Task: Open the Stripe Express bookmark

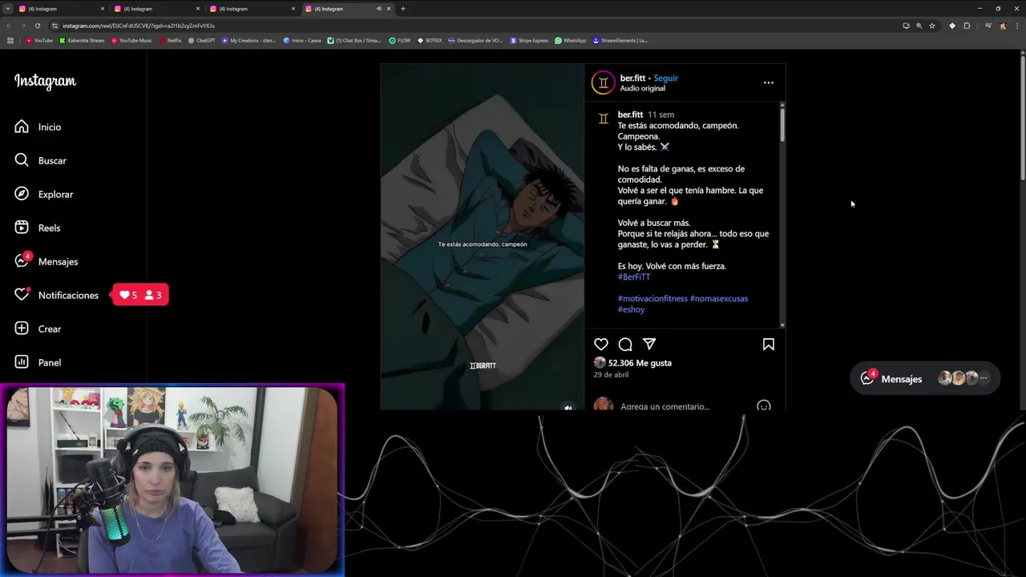Action: [530, 40]
